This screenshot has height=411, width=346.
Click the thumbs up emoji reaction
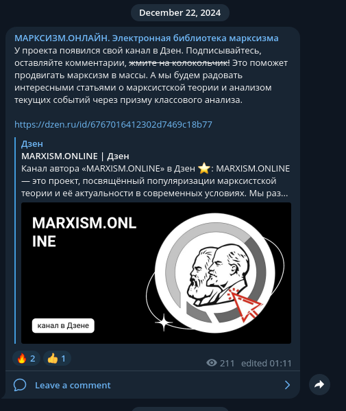click(53, 358)
